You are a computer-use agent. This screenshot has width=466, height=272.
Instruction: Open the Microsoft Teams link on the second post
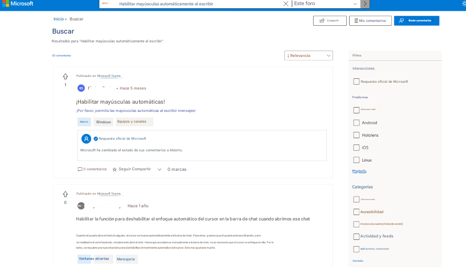pos(109,194)
